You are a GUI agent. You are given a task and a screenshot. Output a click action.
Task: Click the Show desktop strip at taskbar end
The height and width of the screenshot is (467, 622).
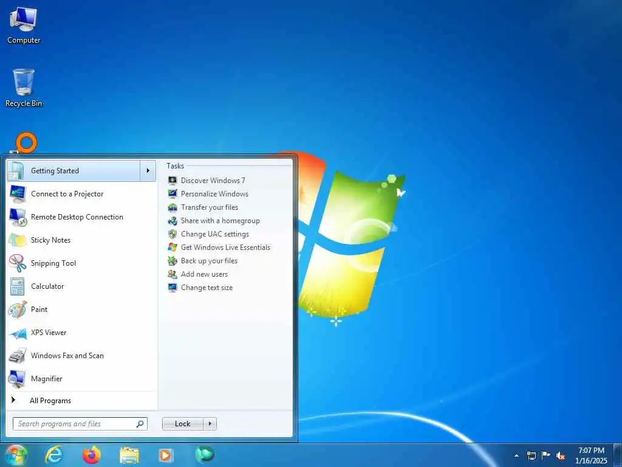[617, 455]
